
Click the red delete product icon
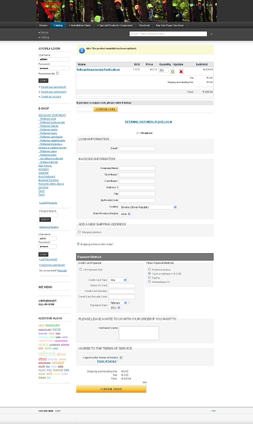(181, 71)
